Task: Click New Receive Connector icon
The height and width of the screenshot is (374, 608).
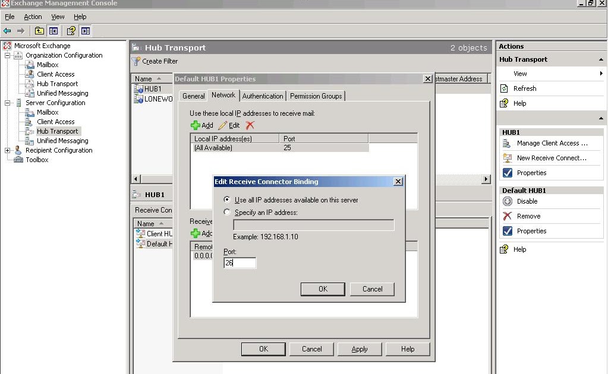Action: (507, 158)
